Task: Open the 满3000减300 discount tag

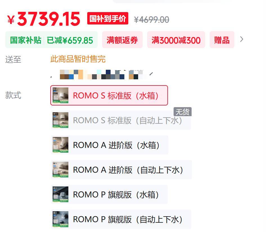Action: tap(176, 40)
